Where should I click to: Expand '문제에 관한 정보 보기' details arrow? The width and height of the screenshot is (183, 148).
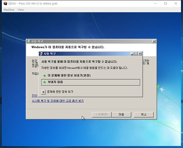tap(43, 92)
